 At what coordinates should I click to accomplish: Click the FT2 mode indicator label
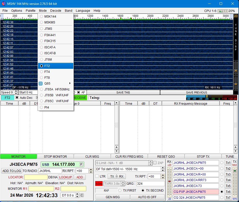pos(7,98)
